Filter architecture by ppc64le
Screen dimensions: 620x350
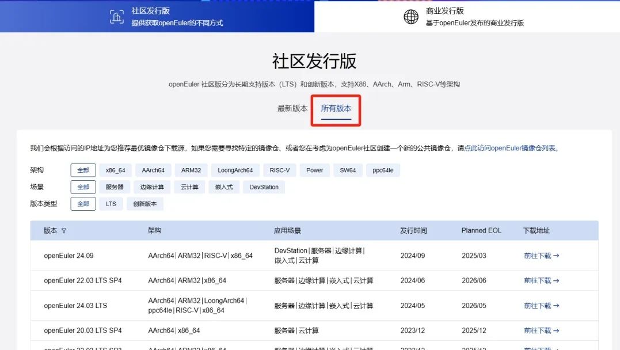[x=383, y=170]
